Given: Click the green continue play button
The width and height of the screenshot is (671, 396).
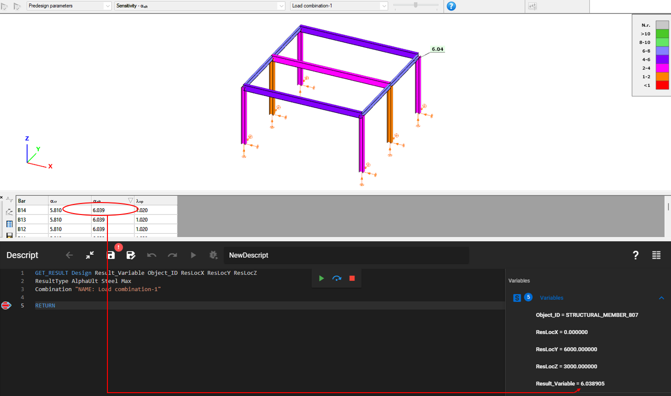Looking at the screenshot, I should point(321,278).
